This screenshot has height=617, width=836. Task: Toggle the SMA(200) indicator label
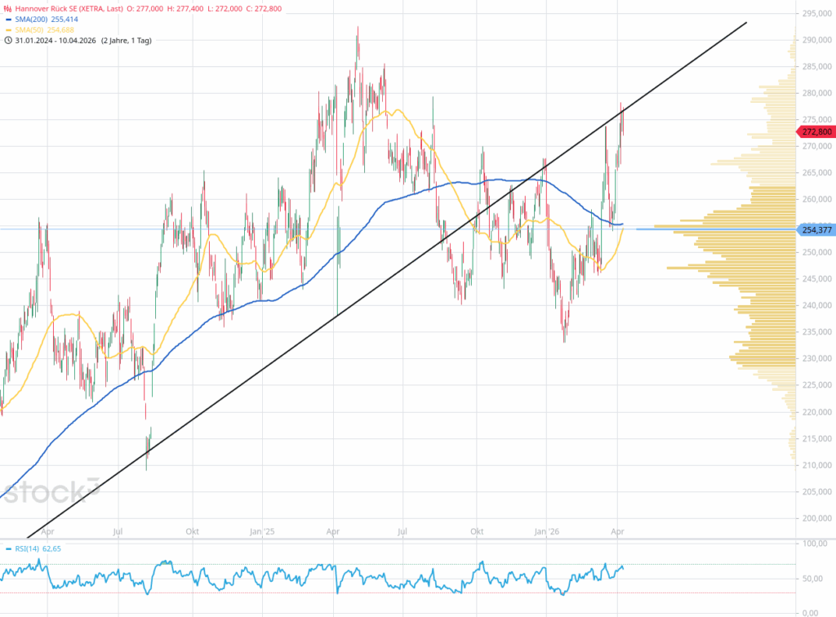[31, 17]
